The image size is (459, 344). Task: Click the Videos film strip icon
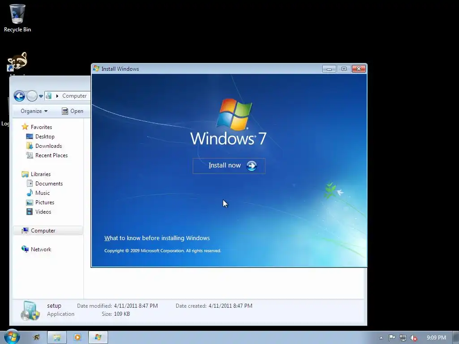(30, 211)
